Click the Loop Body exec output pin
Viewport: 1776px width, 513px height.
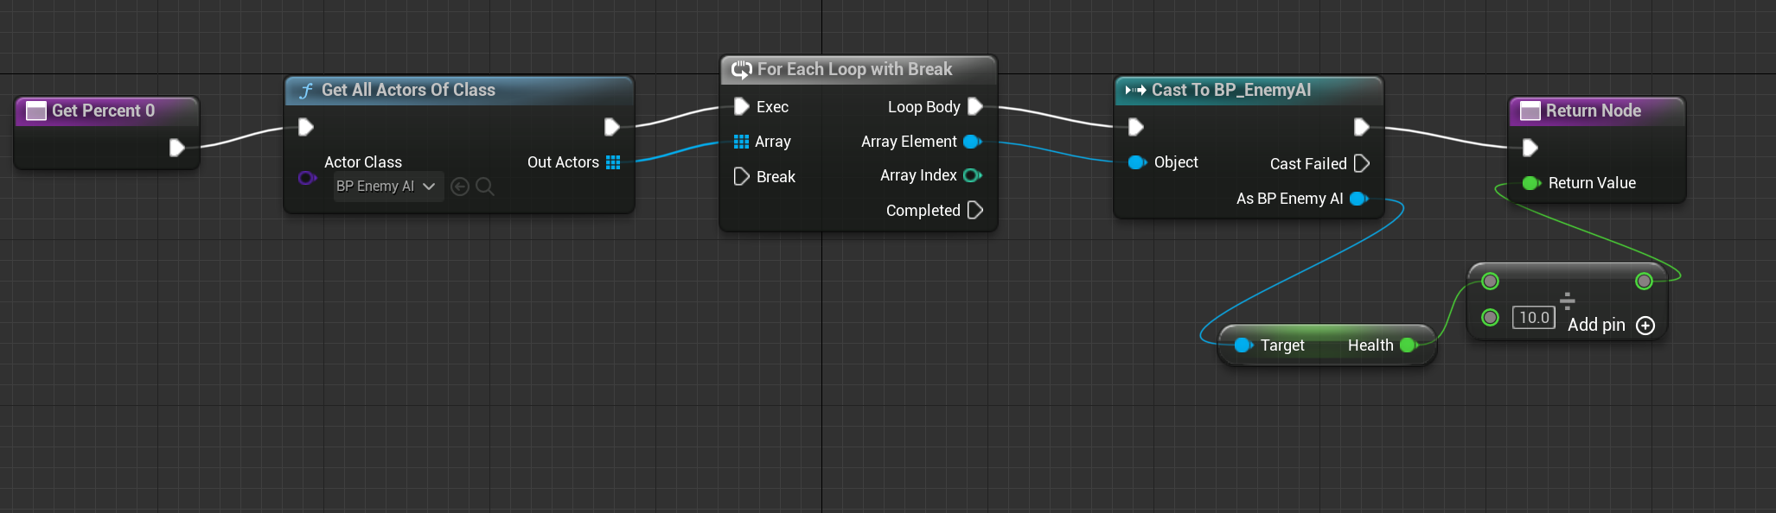pyautogui.click(x=975, y=106)
